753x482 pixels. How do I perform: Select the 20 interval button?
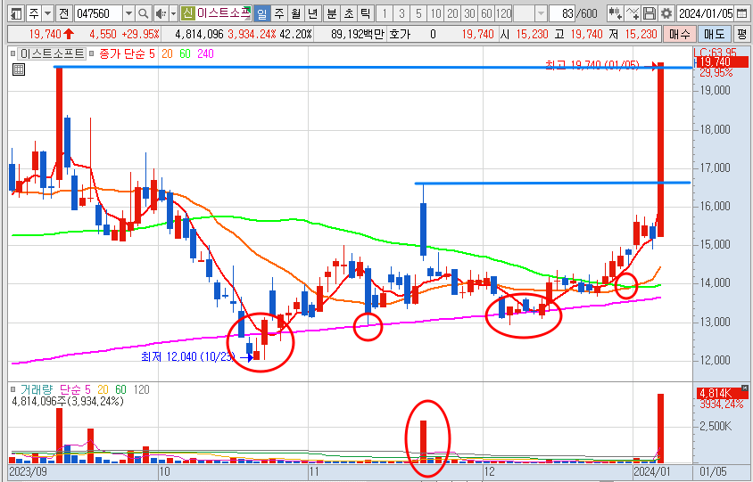pyautogui.click(x=452, y=13)
